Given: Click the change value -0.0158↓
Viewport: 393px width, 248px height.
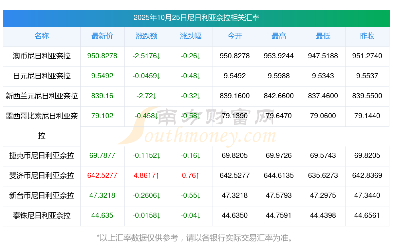Looking at the screenshot, I should (x=146, y=216).
